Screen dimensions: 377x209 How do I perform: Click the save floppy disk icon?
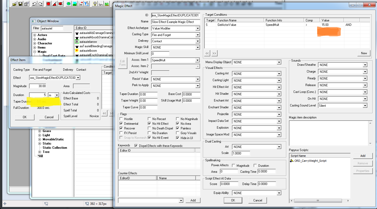[x=20, y=4]
